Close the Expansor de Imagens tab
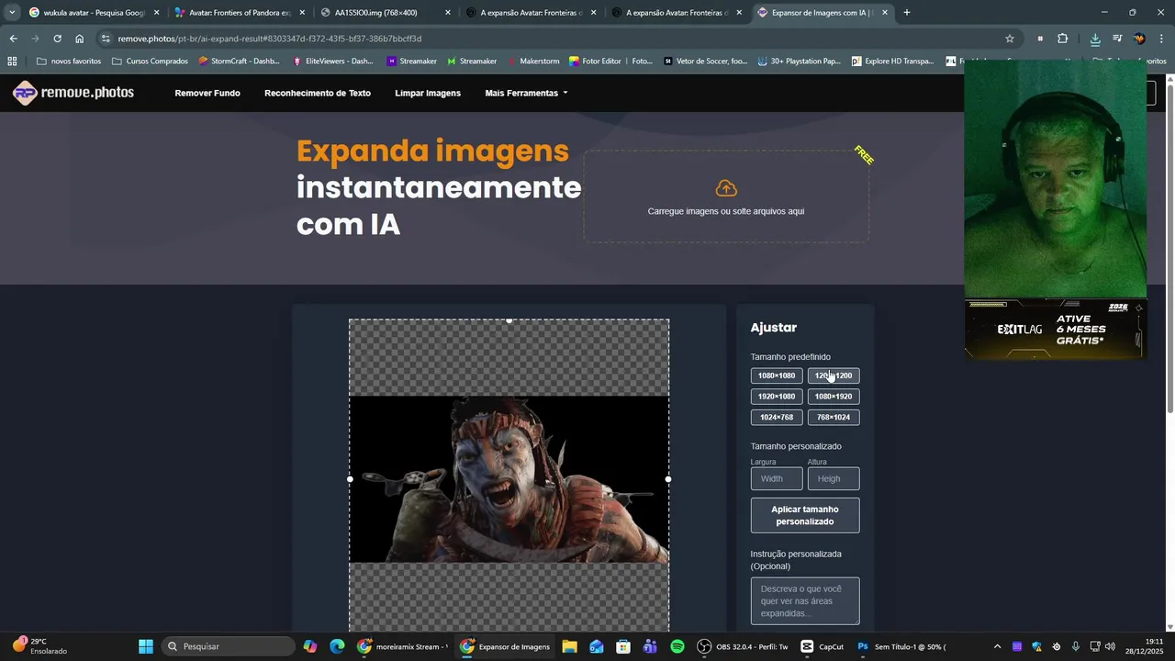Viewport: 1175px width, 661px height. pos(885,13)
